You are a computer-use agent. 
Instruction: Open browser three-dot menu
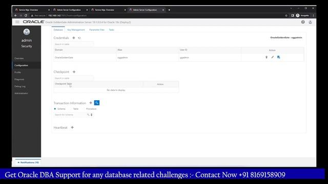[313, 15]
